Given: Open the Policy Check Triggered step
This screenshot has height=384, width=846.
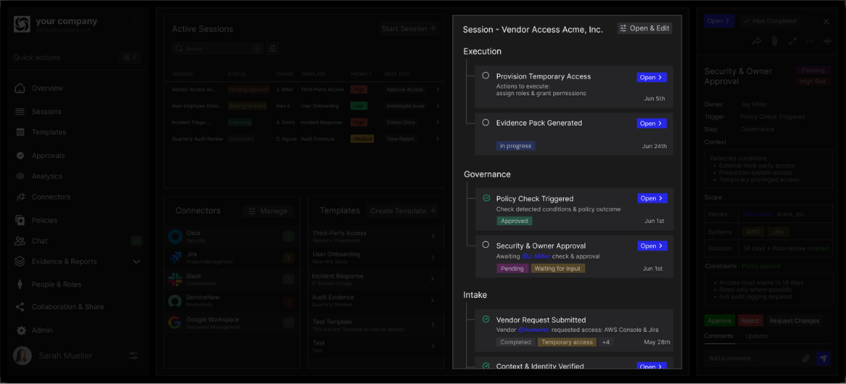Looking at the screenshot, I should click(652, 199).
